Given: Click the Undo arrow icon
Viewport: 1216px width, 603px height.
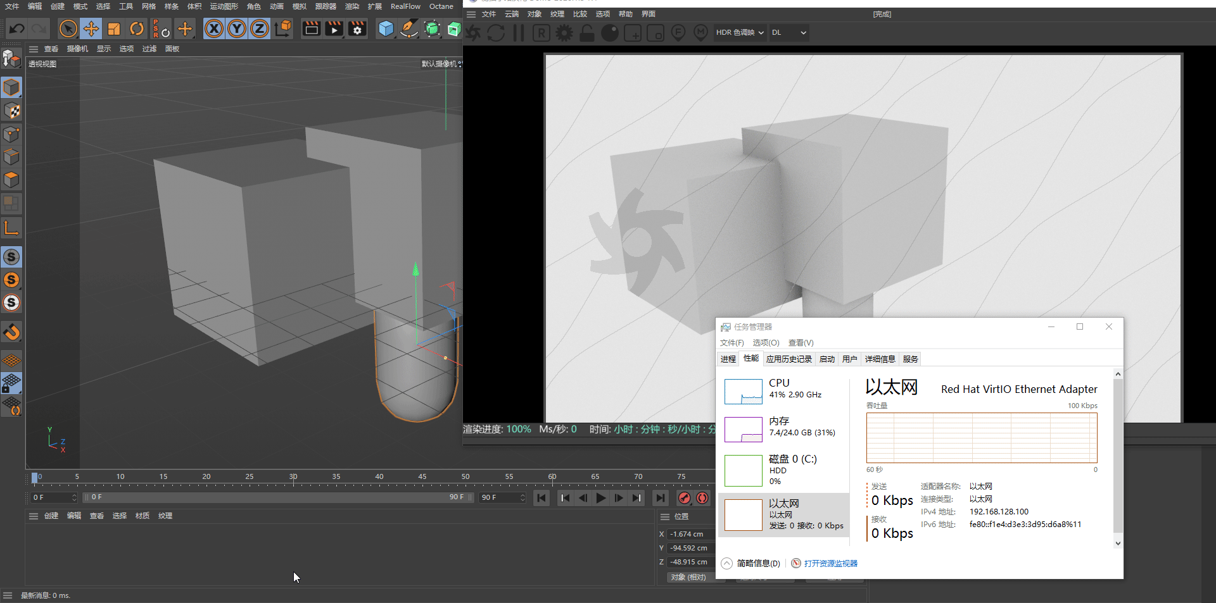Looking at the screenshot, I should tap(17, 28).
